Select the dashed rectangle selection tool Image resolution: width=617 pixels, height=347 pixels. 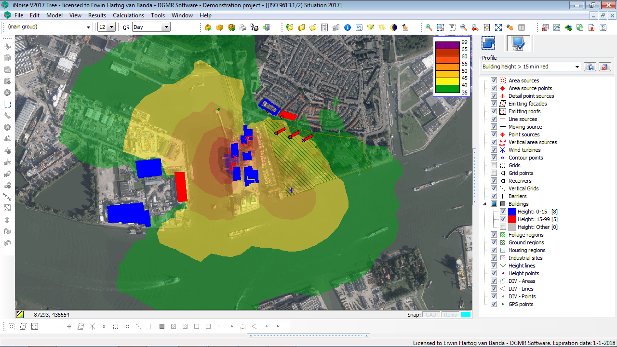(x=8, y=104)
